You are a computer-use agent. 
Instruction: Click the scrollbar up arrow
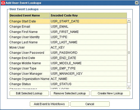[x=129, y=21]
